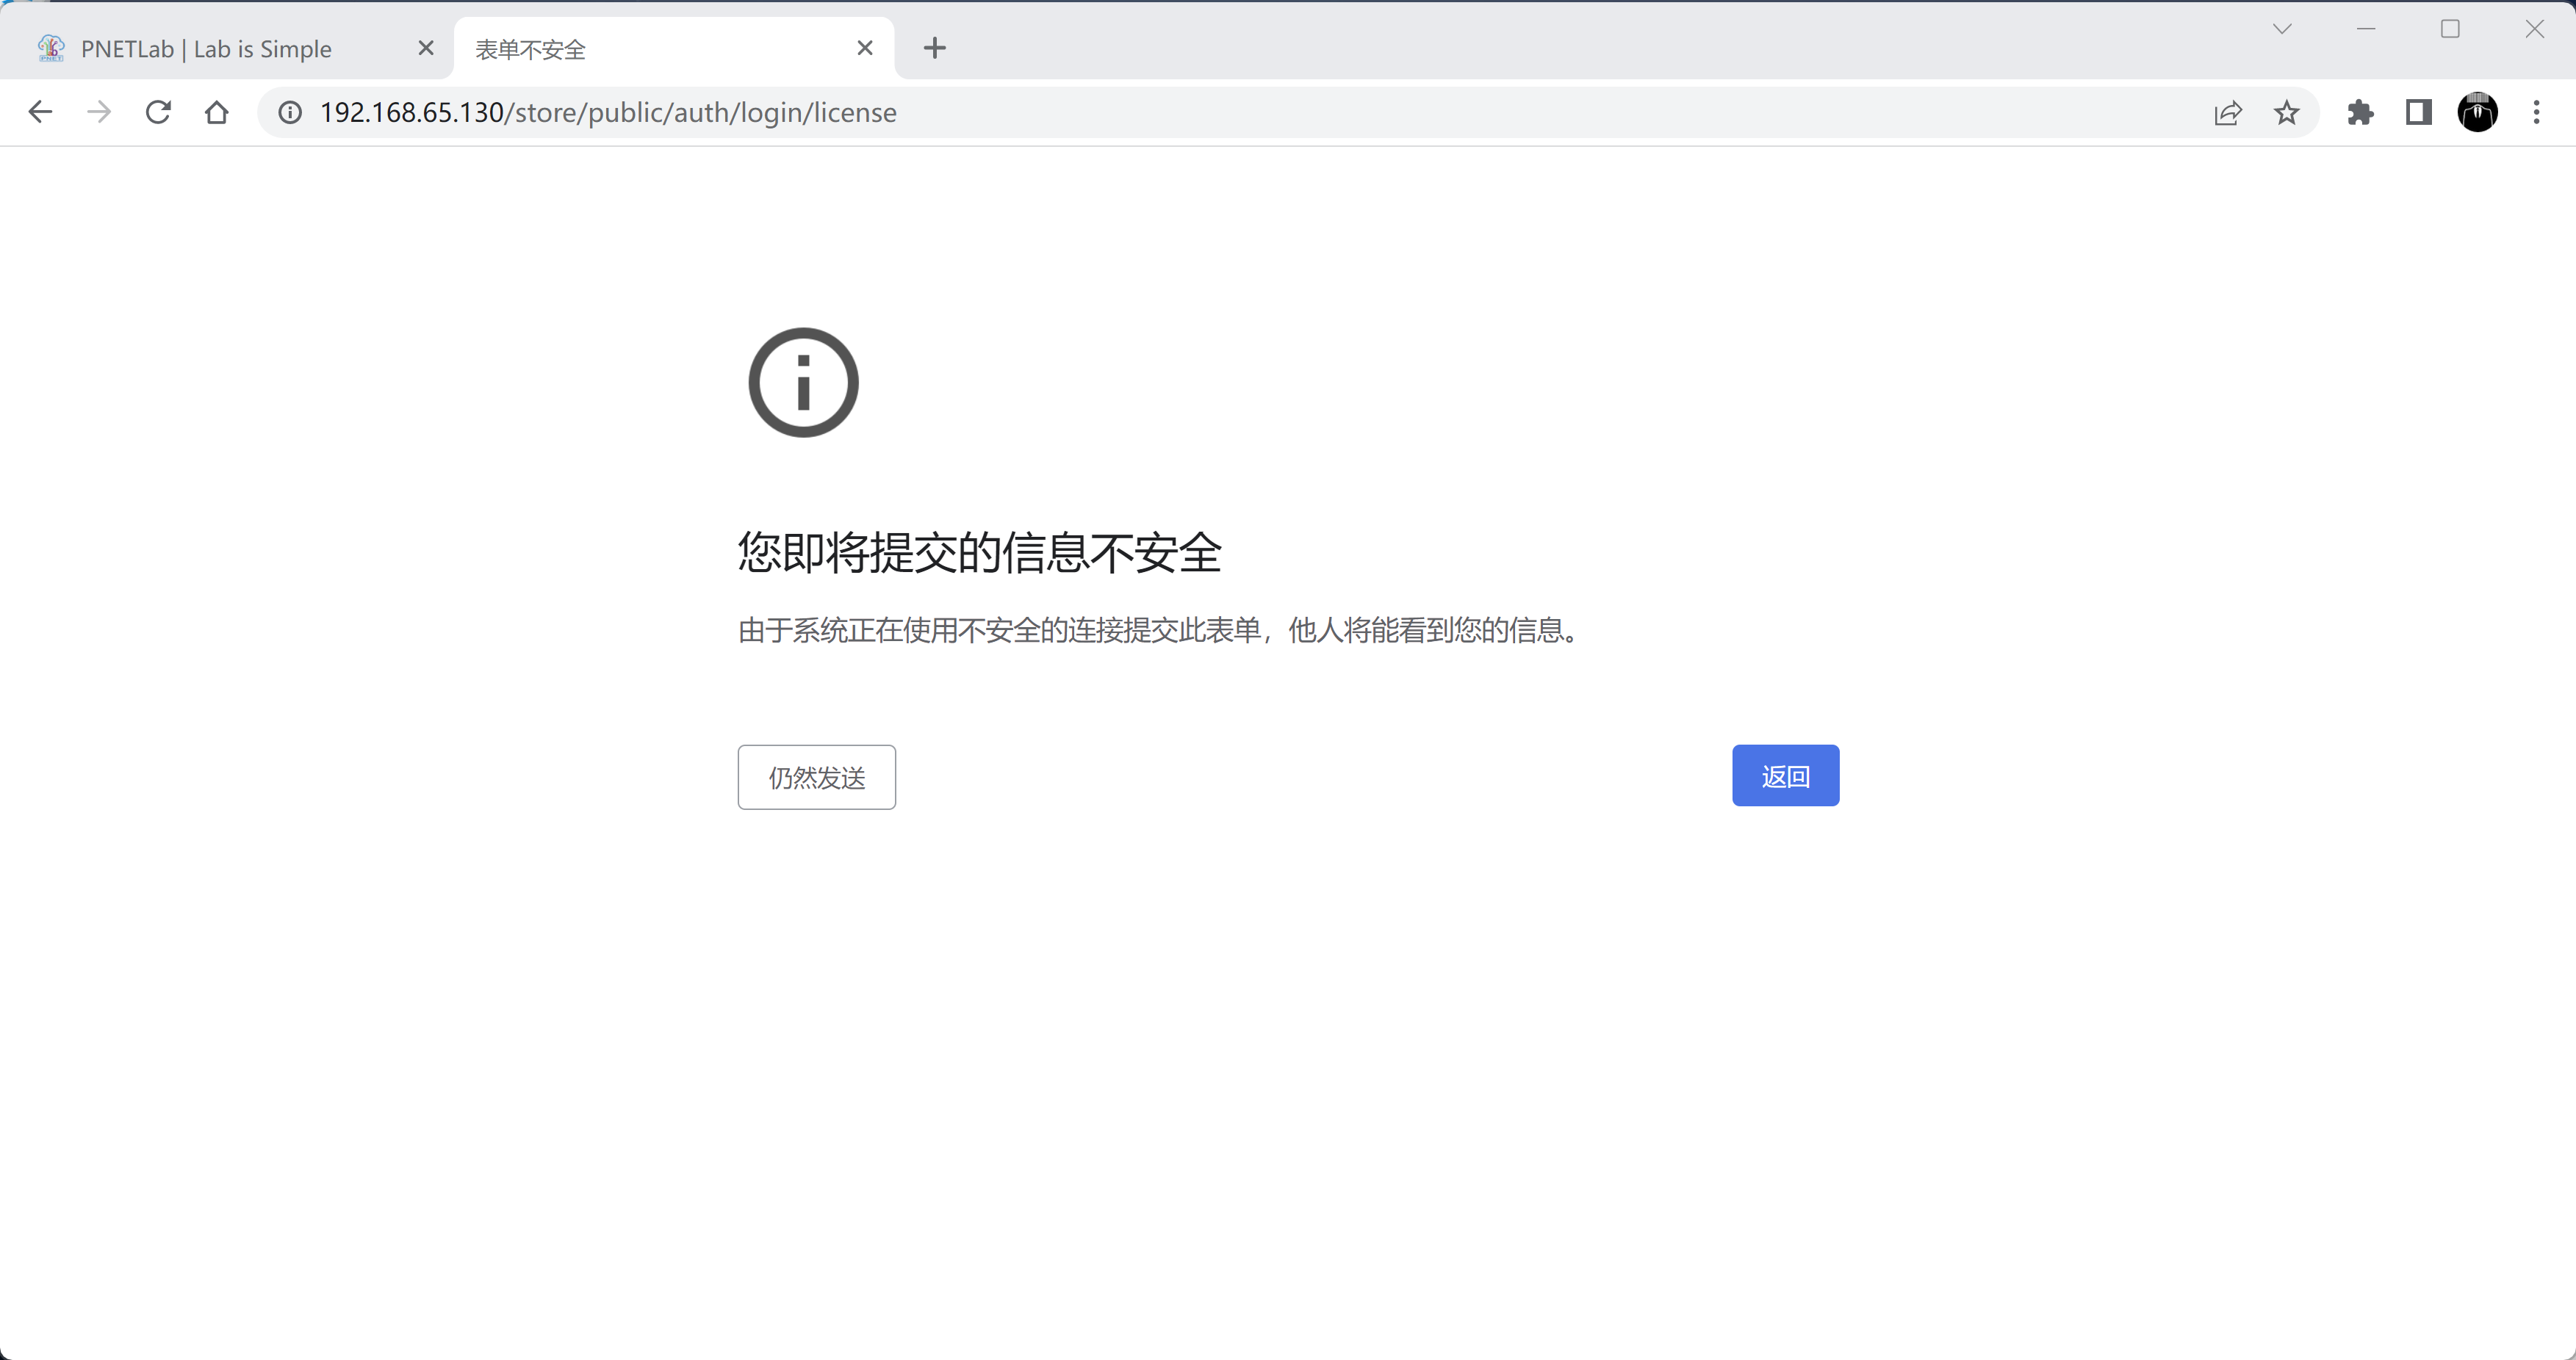
Task: Click the large info circle icon
Action: [803, 383]
